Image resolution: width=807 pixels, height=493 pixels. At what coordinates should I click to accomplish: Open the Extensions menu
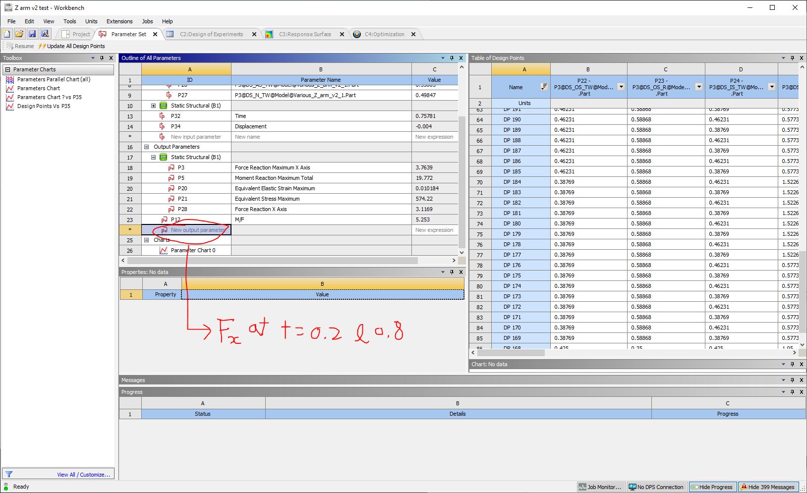point(119,21)
